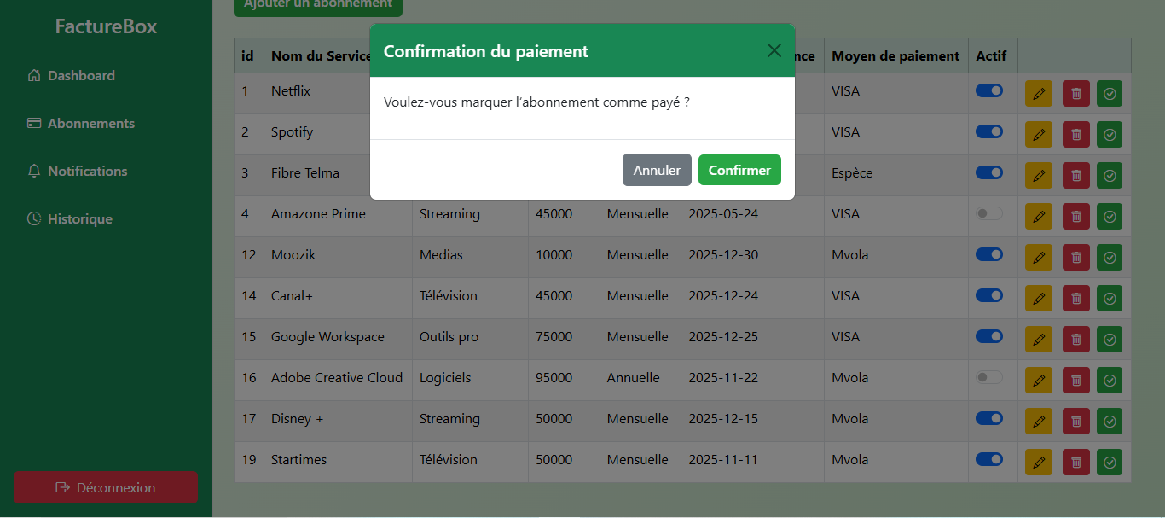
Task: Delete the Disney + subscription
Action: [1076, 422]
